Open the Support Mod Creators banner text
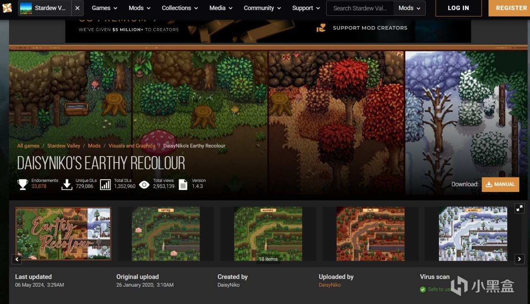 (370, 28)
